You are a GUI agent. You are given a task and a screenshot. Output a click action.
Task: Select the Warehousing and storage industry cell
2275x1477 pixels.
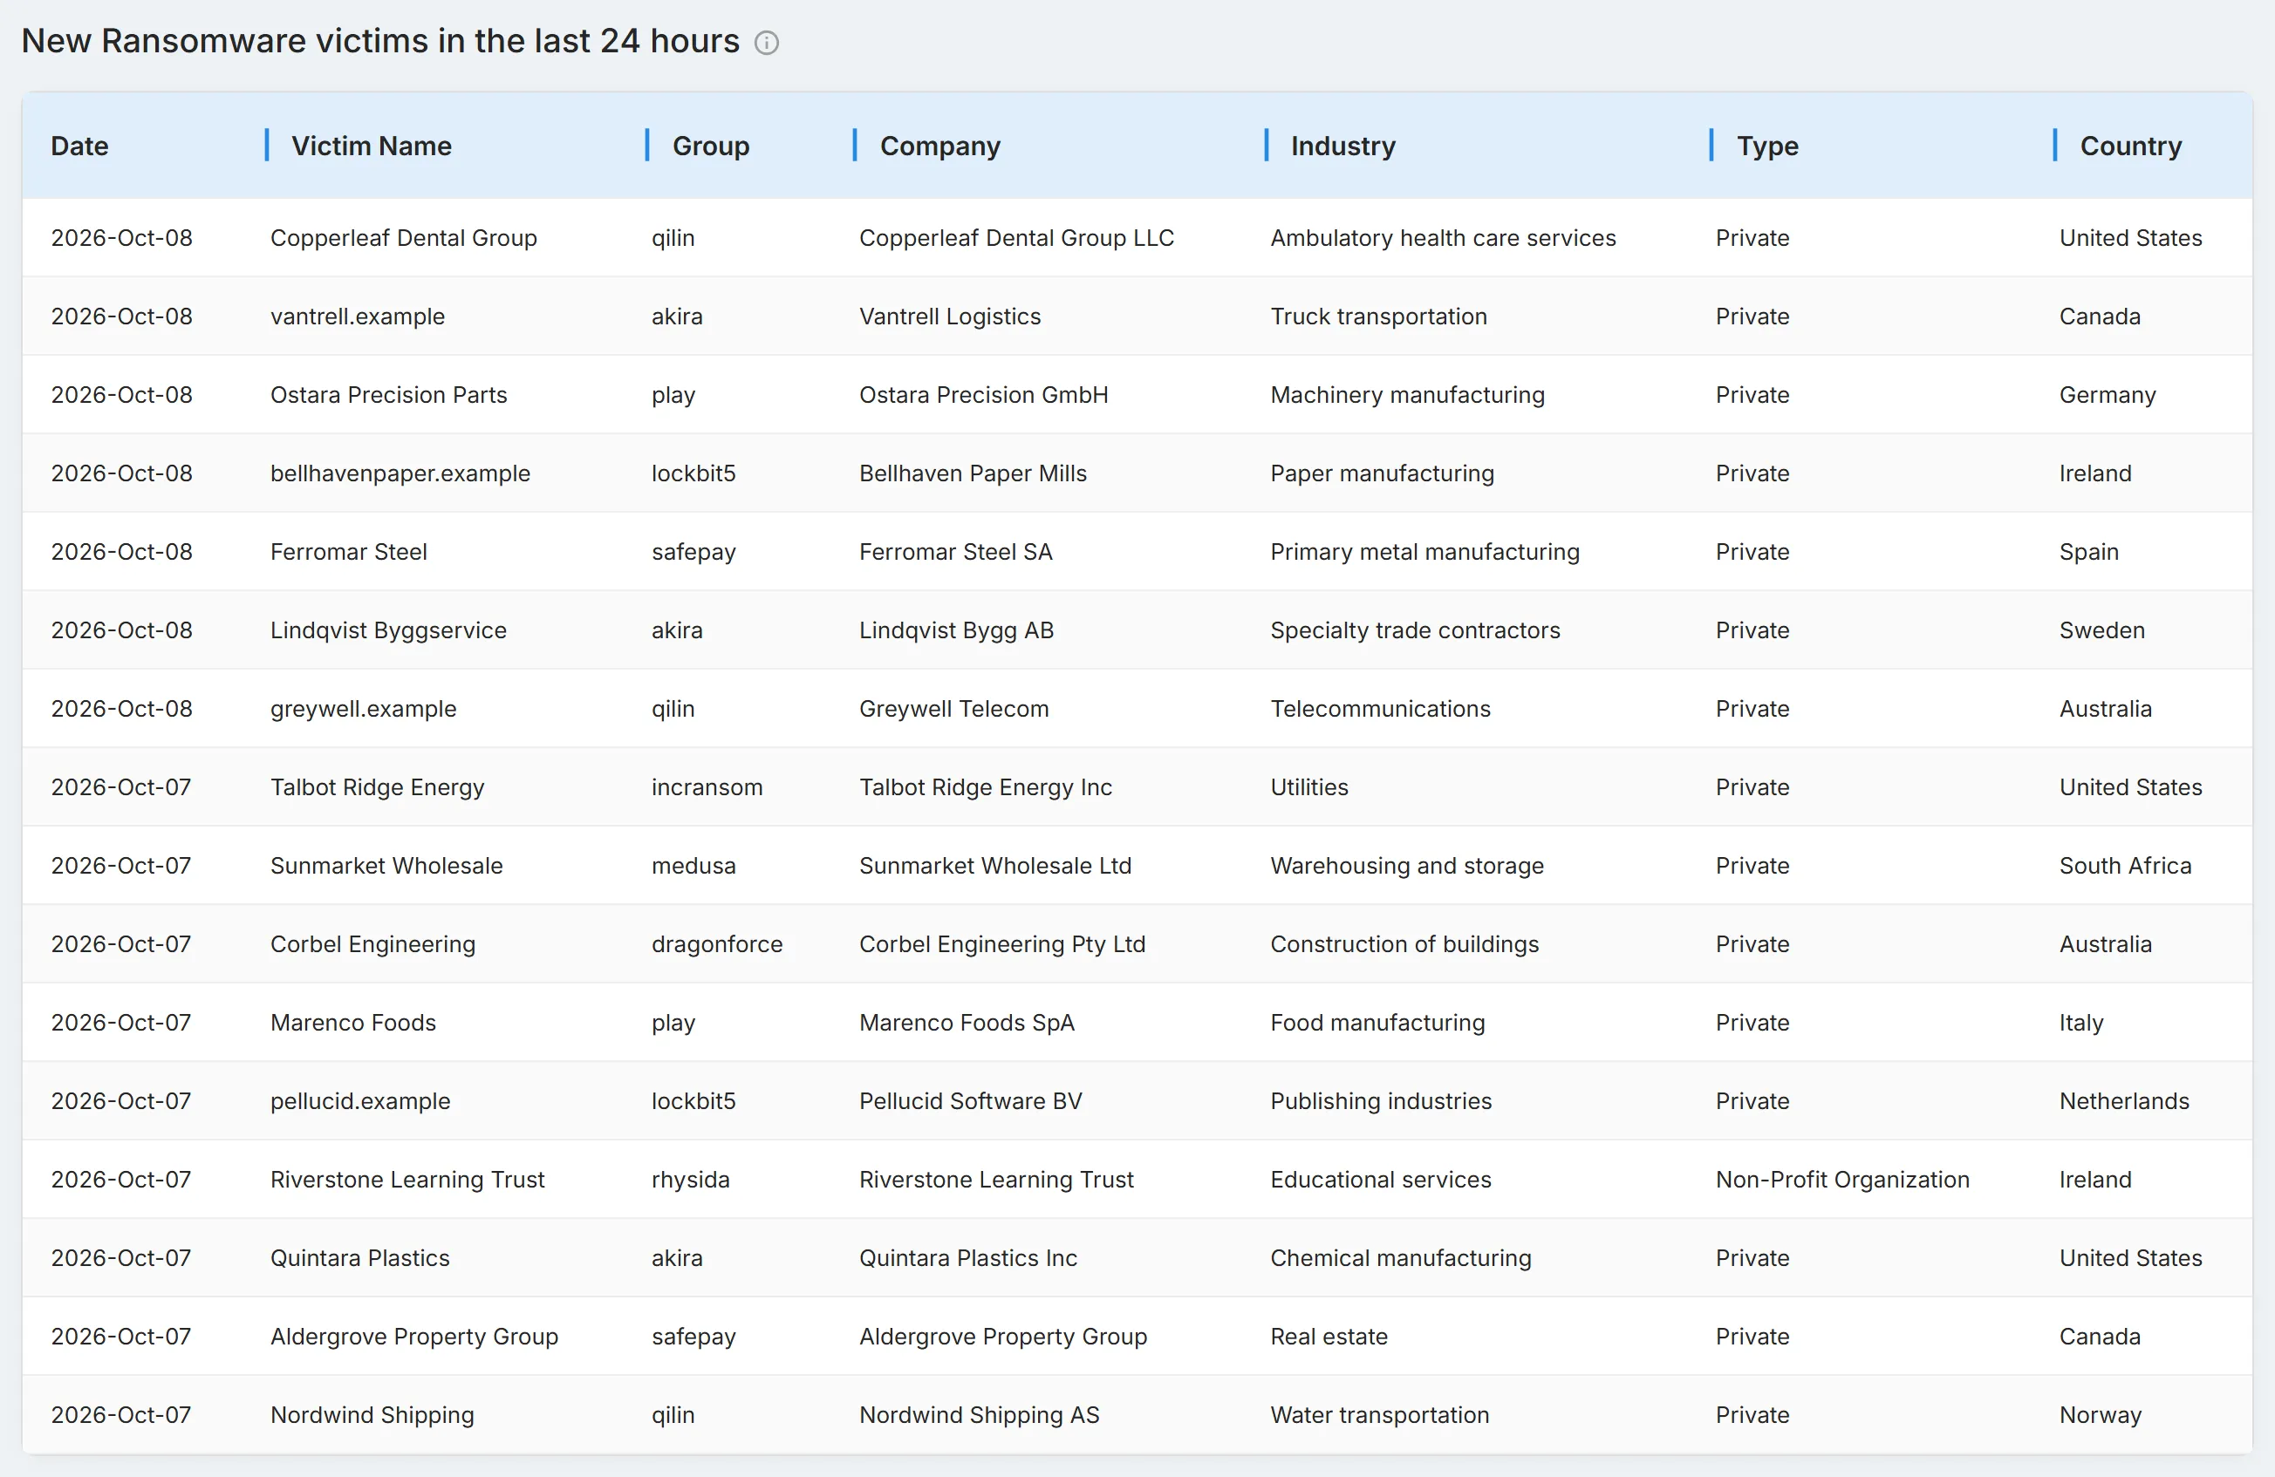click(1407, 866)
